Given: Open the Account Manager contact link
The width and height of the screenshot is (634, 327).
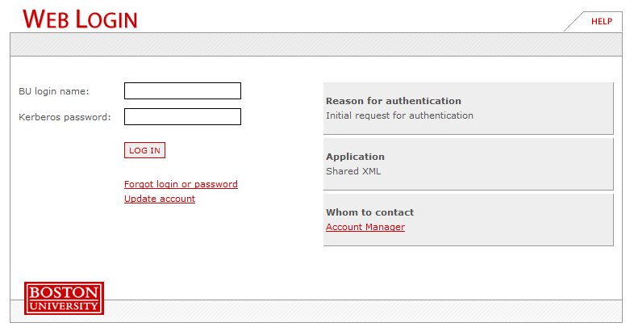Looking at the screenshot, I should pos(365,227).
